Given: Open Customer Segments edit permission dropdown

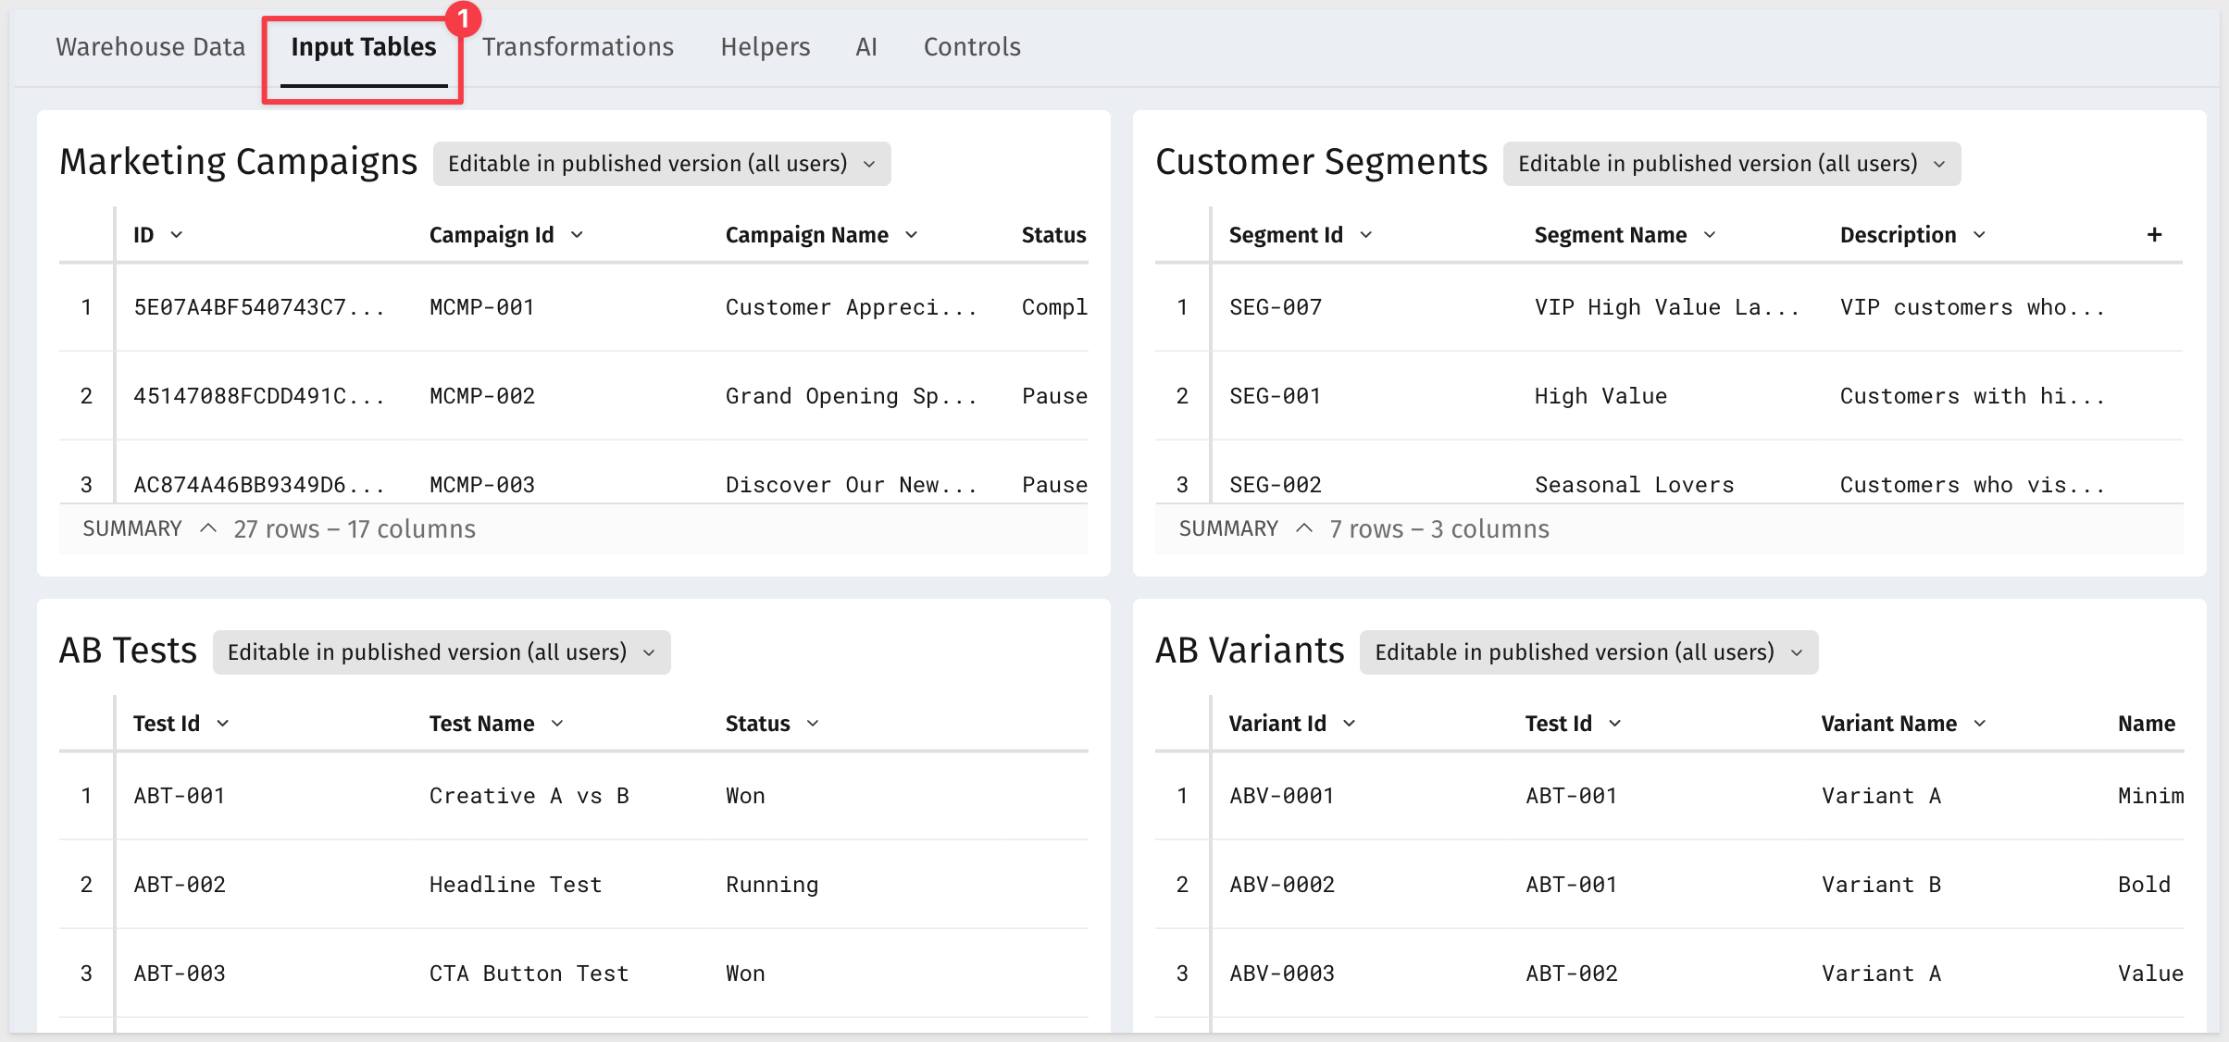Looking at the screenshot, I should pos(1732,164).
